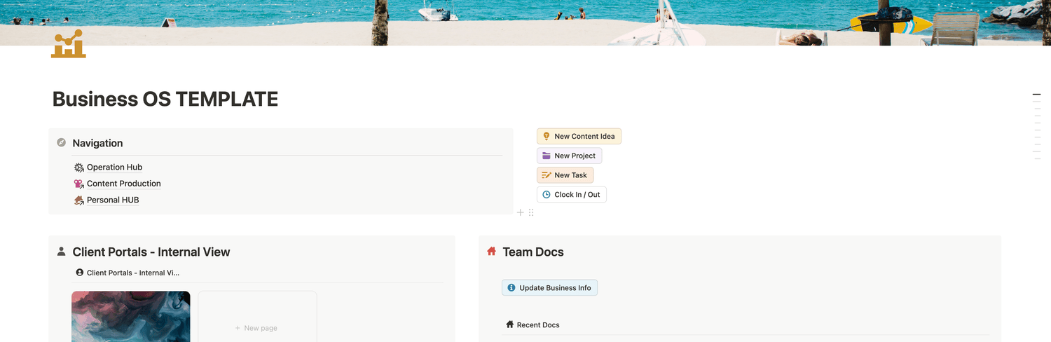Click the pencil-list icon on New Task
The image size is (1051, 342).
pos(547,175)
